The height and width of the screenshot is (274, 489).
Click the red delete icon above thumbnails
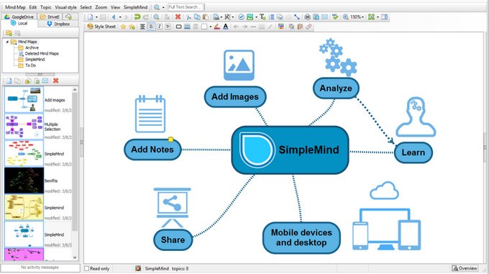pyautogui.click(x=56, y=81)
